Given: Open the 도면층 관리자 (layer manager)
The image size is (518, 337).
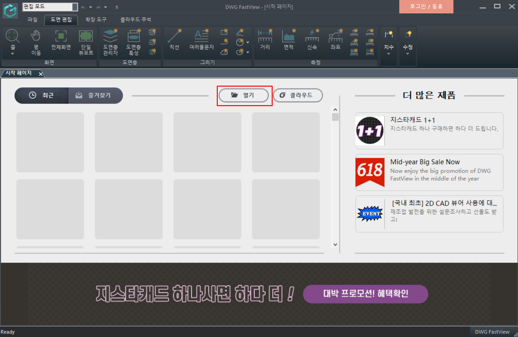Looking at the screenshot, I should [110, 42].
